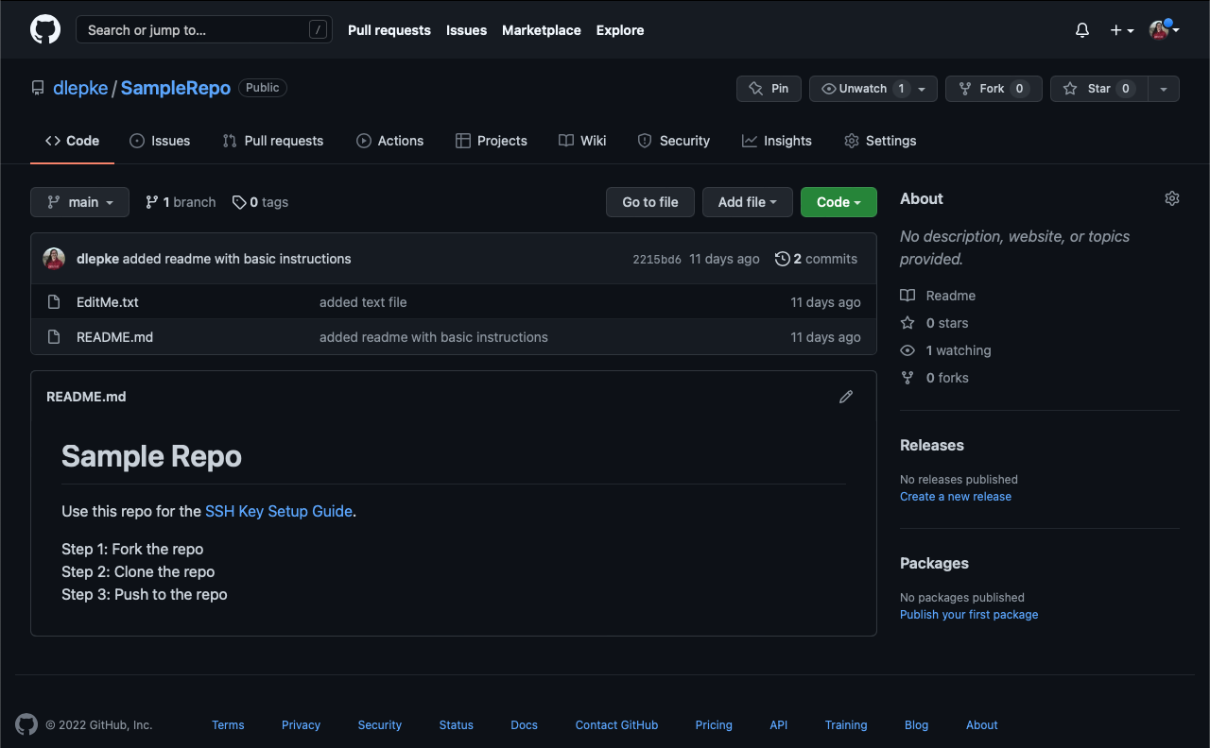Open Pull requests in top navigation

pyautogui.click(x=389, y=30)
